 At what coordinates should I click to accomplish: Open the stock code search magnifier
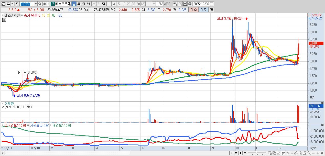point(40,4)
